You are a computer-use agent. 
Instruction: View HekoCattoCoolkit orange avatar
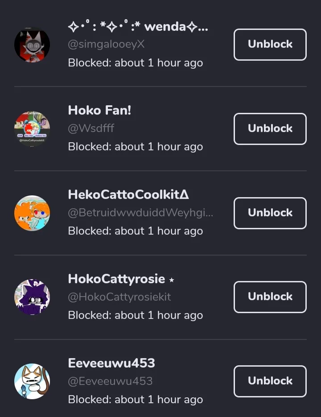pyautogui.click(x=32, y=213)
